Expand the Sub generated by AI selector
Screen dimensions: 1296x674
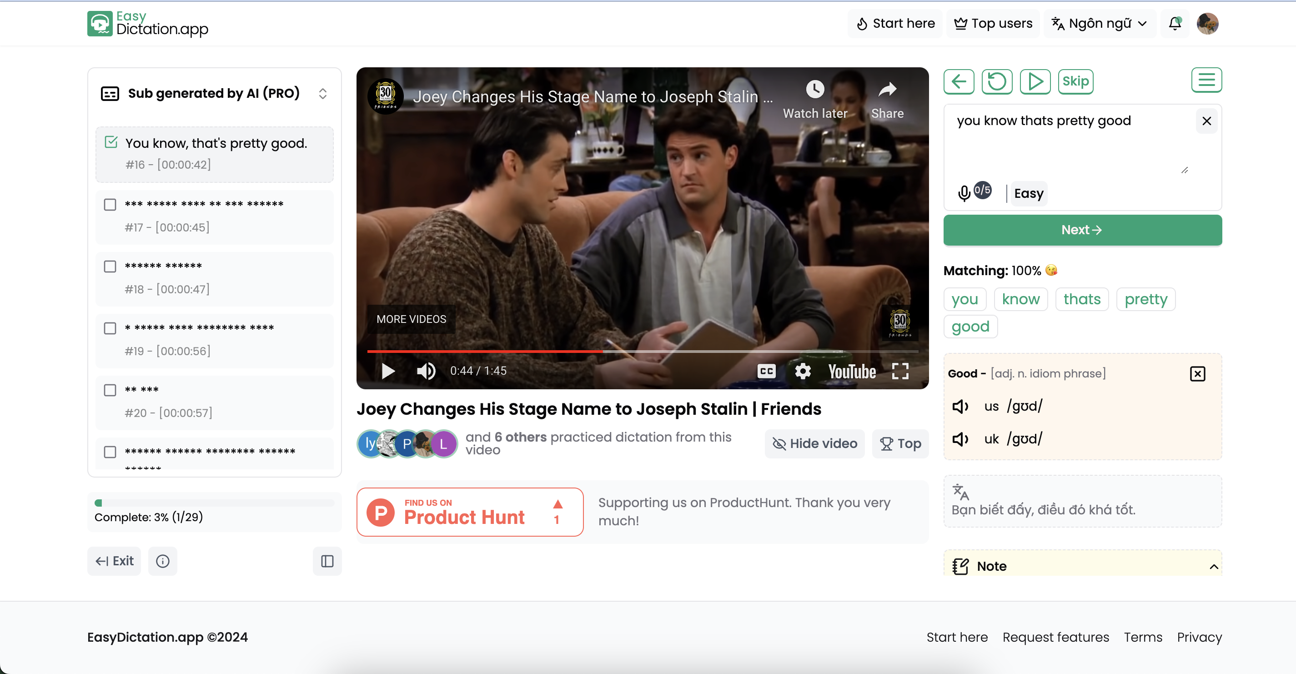[x=322, y=94]
